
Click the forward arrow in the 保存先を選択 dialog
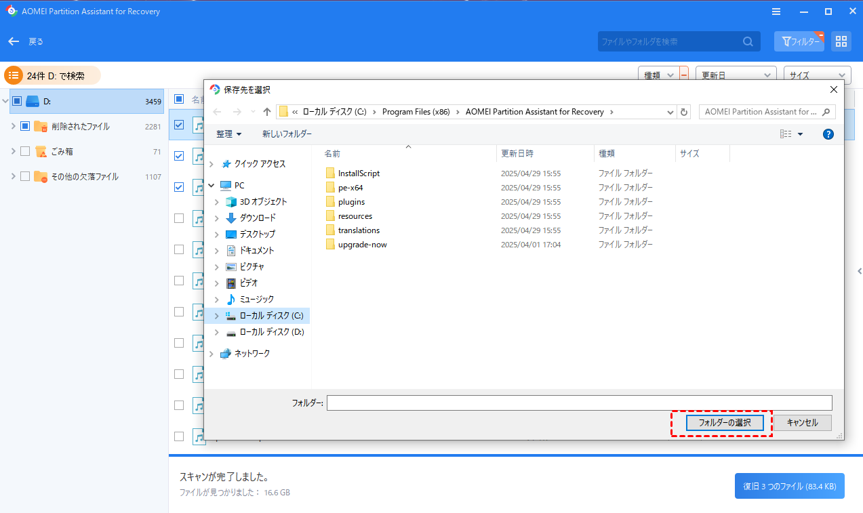tap(237, 112)
